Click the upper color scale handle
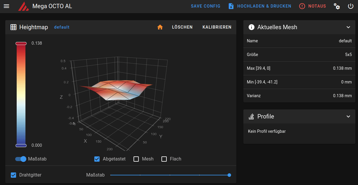358x185 pixels. click(x=21, y=43)
